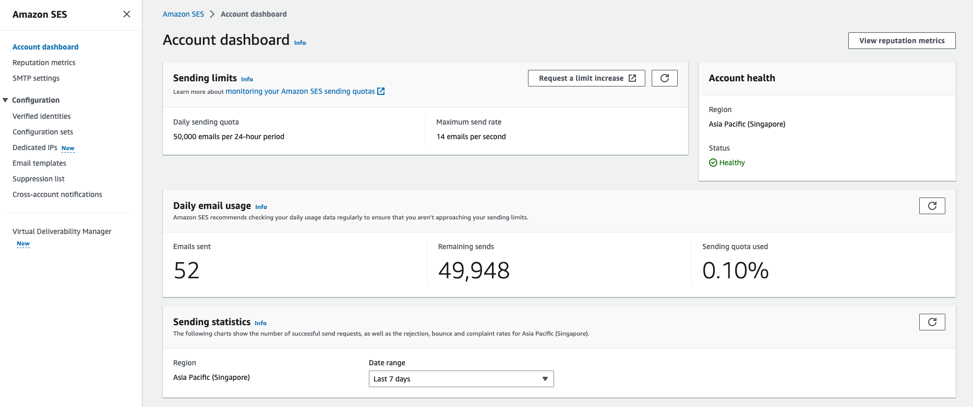Open Virtual Deliverability Manager
This screenshot has height=407, width=973.
[x=62, y=231]
